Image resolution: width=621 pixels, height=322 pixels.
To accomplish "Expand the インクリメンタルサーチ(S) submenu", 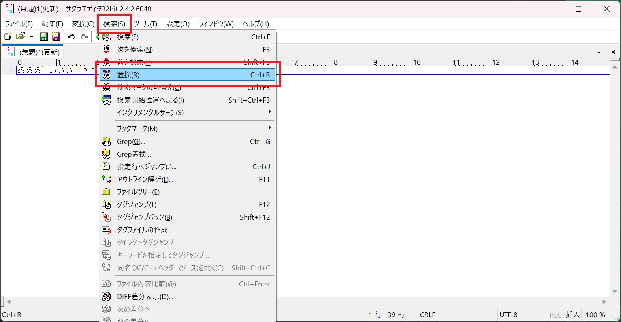I will [187, 113].
